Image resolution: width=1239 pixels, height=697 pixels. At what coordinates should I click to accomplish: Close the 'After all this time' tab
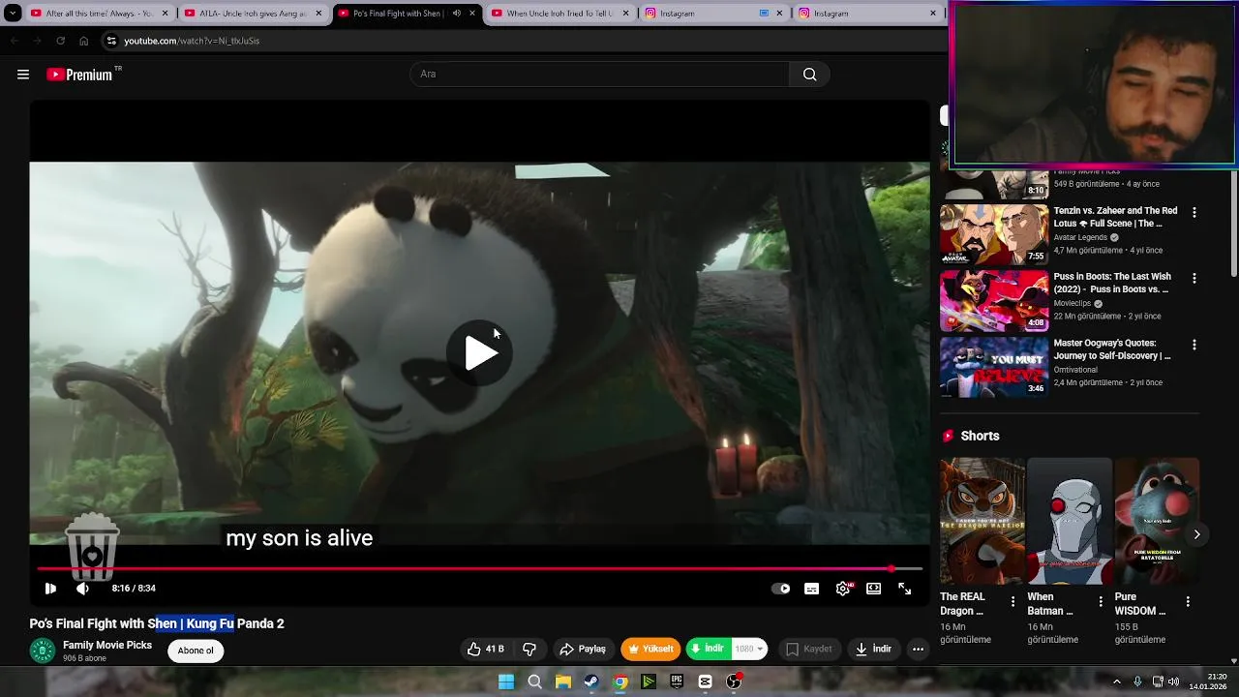tap(165, 14)
